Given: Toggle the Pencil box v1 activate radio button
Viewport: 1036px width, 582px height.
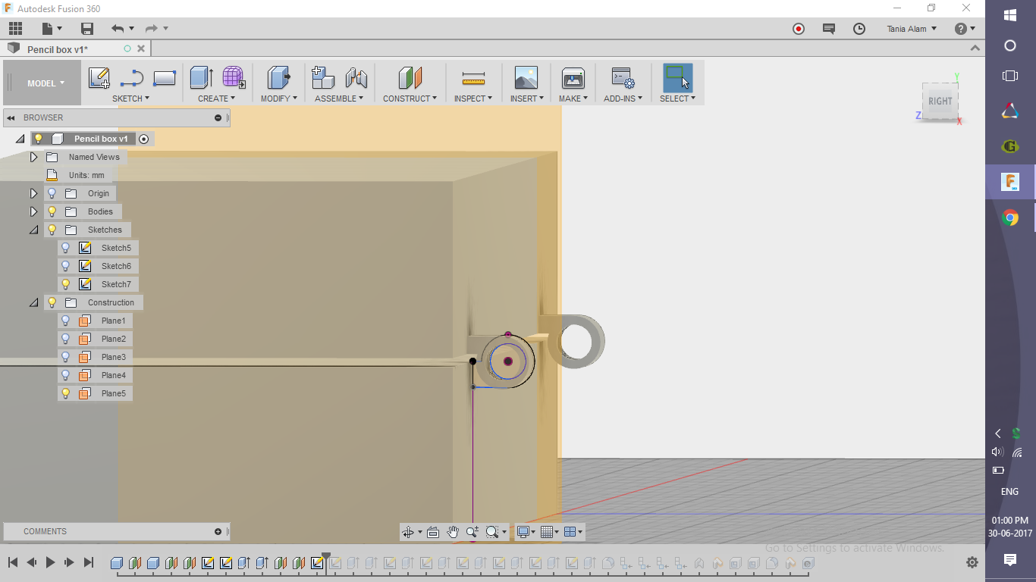Looking at the screenshot, I should pos(143,139).
